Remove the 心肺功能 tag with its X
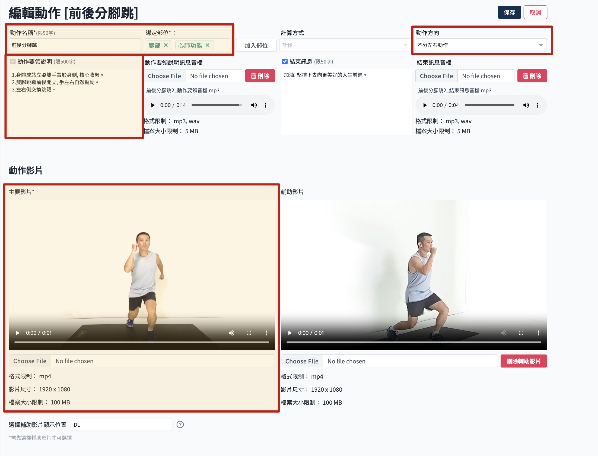The height and width of the screenshot is (456, 598). pyautogui.click(x=208, y=45)
